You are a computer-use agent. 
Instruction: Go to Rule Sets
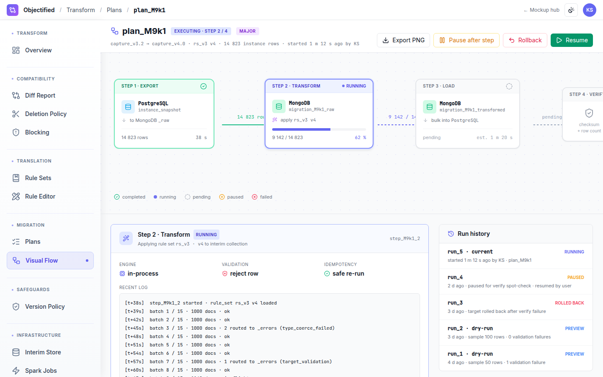[50, 178]
